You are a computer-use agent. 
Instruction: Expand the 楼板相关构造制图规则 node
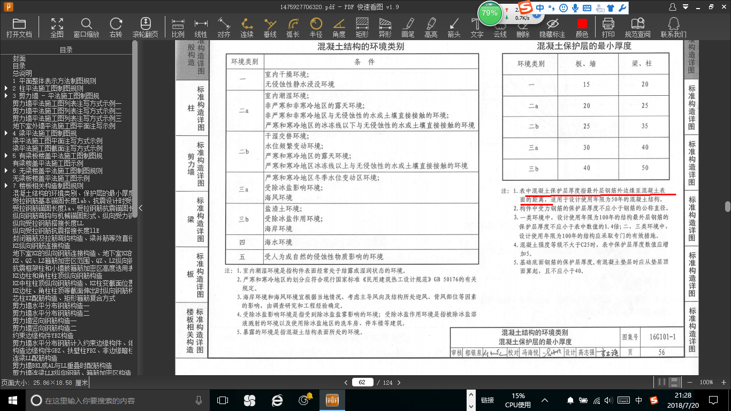(x=6, y=186)
